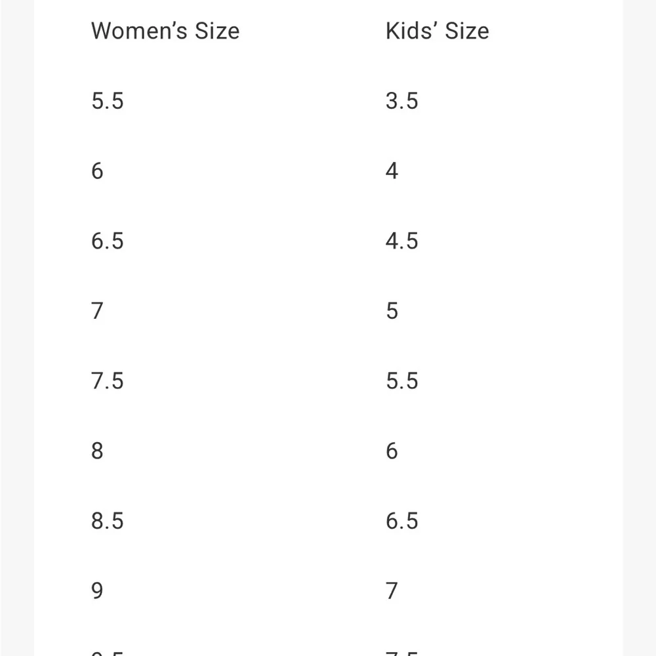The height and width of the screenshot is (656, 656).
Task: Click kids' size 5 value
Action: coord(392,311)
